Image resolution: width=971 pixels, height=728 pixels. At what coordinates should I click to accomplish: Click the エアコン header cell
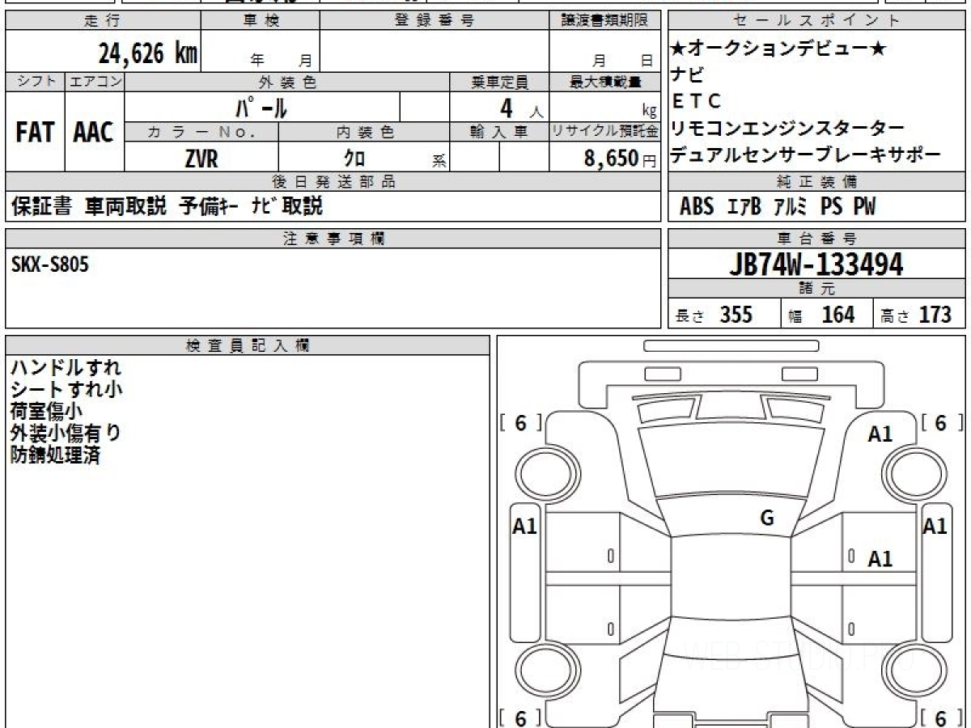coord(95,82)
